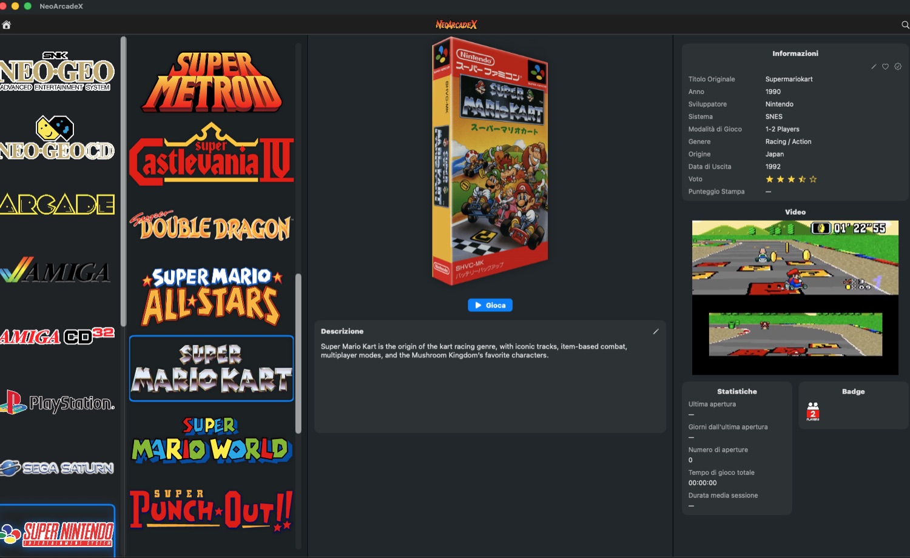
Task: Click the 'Tempo di gioco totale' label
Action: coord(721,472)
